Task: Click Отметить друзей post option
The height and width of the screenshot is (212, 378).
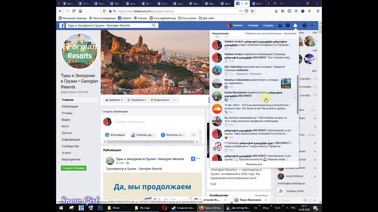Action: coord(143,135)
